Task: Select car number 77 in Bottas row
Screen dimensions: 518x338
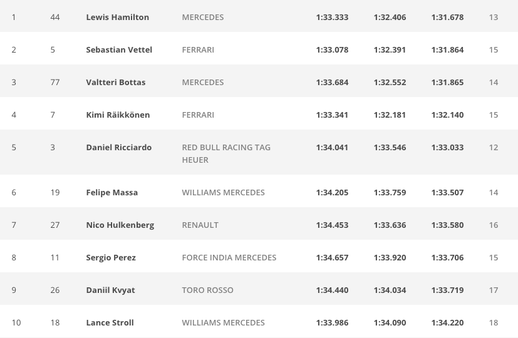Action: point(55,82)
